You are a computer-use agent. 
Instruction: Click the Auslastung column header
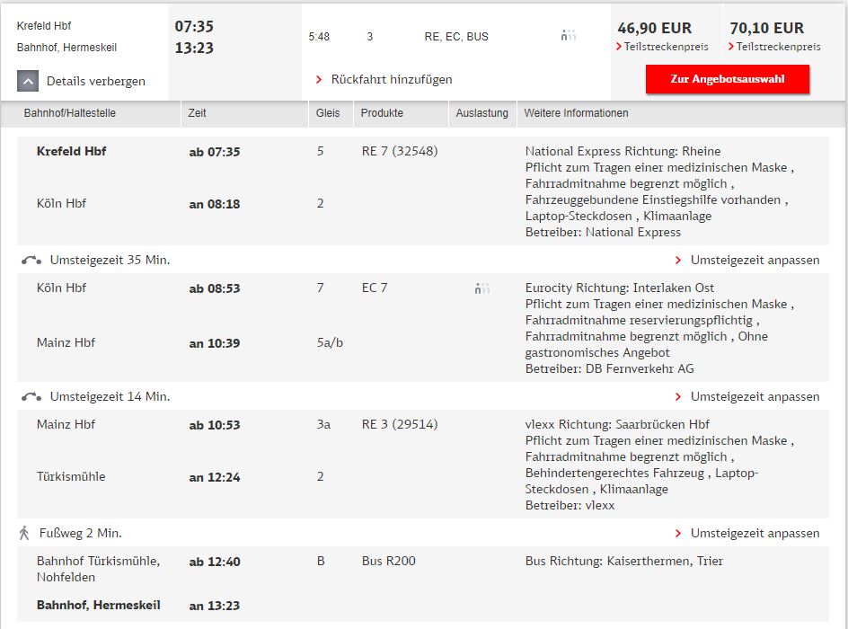pyautogui.click(x=481, y=113)
